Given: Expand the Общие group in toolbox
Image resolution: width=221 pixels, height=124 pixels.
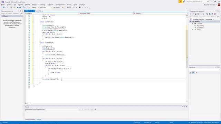Looking at the screenshot, I should (2, 16).
